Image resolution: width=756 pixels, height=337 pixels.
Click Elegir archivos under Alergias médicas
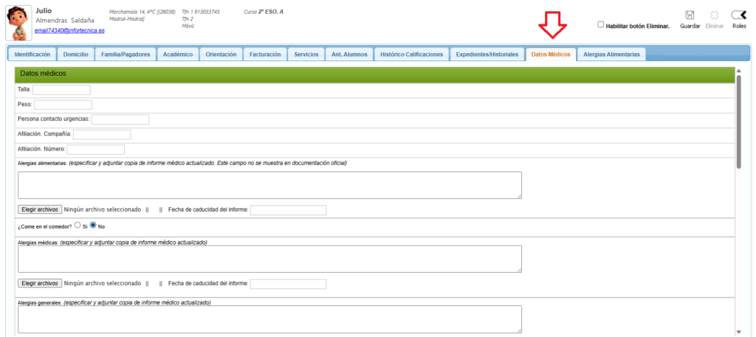tap(39, 283)
